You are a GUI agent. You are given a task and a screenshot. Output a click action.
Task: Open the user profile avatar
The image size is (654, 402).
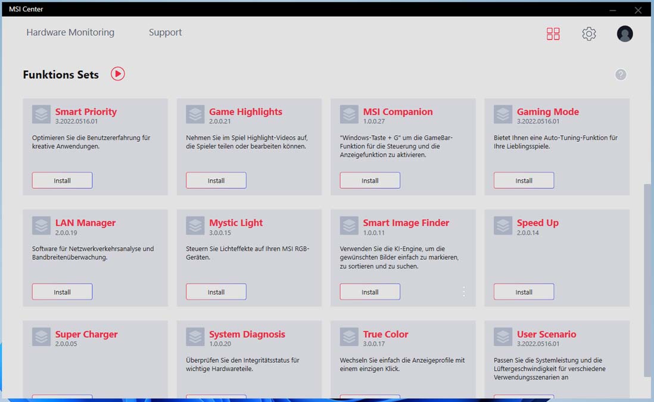[624, 34]
